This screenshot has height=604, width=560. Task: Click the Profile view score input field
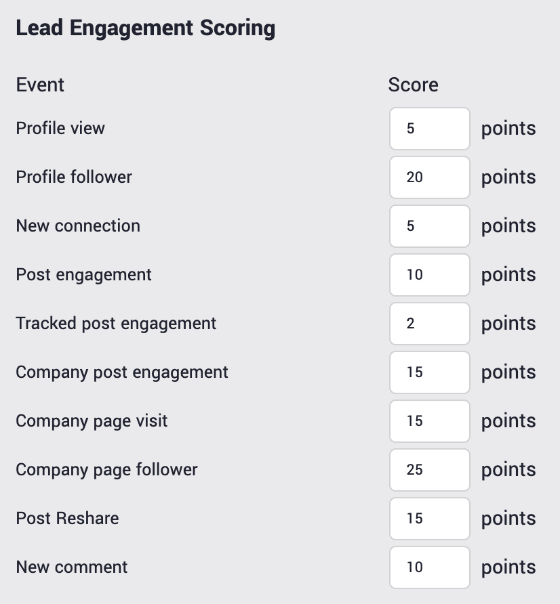[429, 129]
